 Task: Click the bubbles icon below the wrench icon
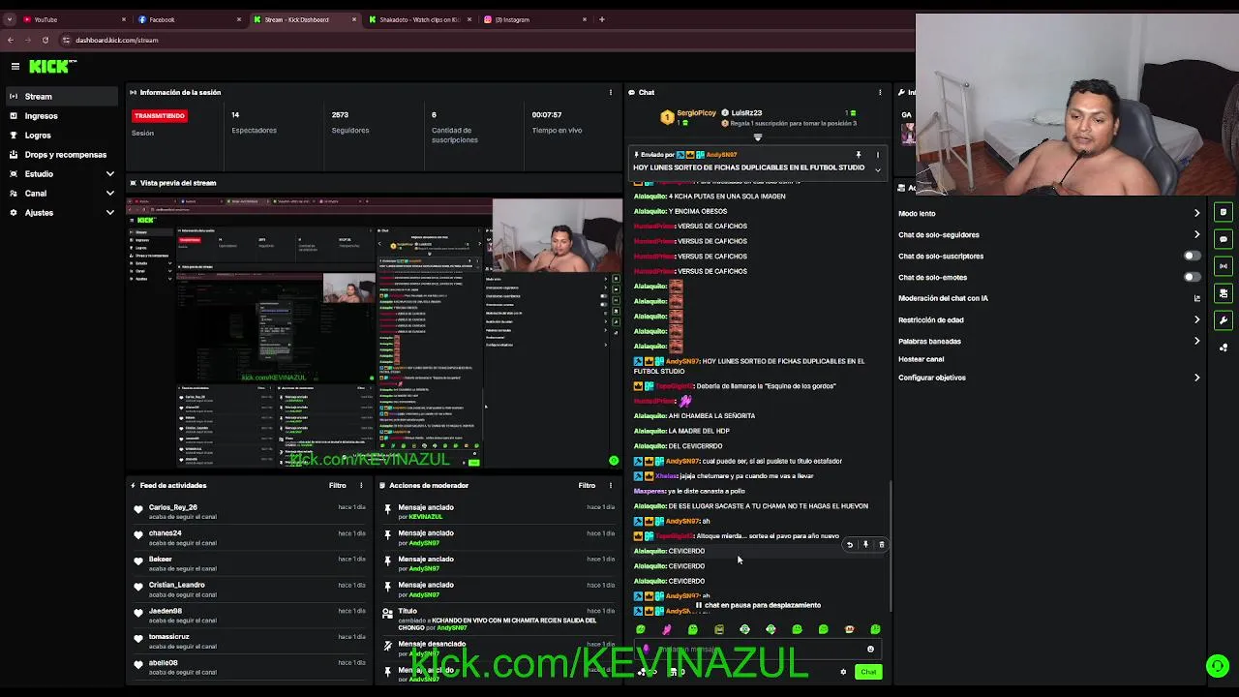(x=1224, y=347)
